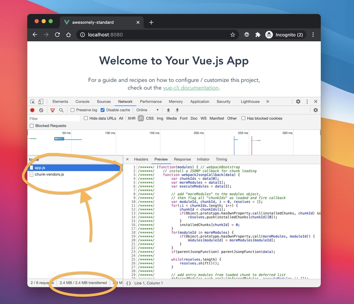Open the Application tab

200,101
